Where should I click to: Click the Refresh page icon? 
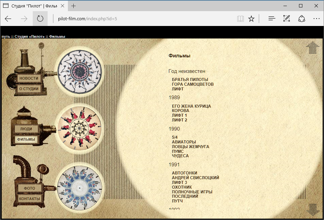[x=40, y=19]
